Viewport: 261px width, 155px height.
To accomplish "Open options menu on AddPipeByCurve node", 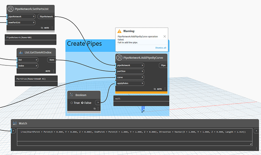I will point(165,89).
